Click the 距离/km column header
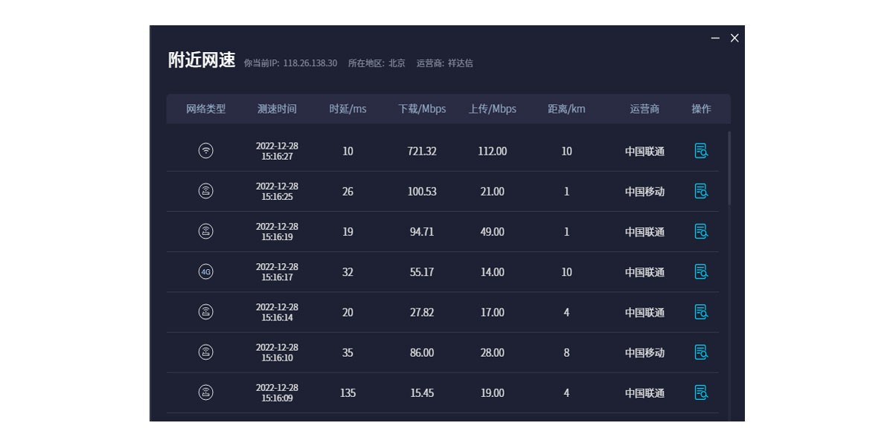 [x=566, y=109]
